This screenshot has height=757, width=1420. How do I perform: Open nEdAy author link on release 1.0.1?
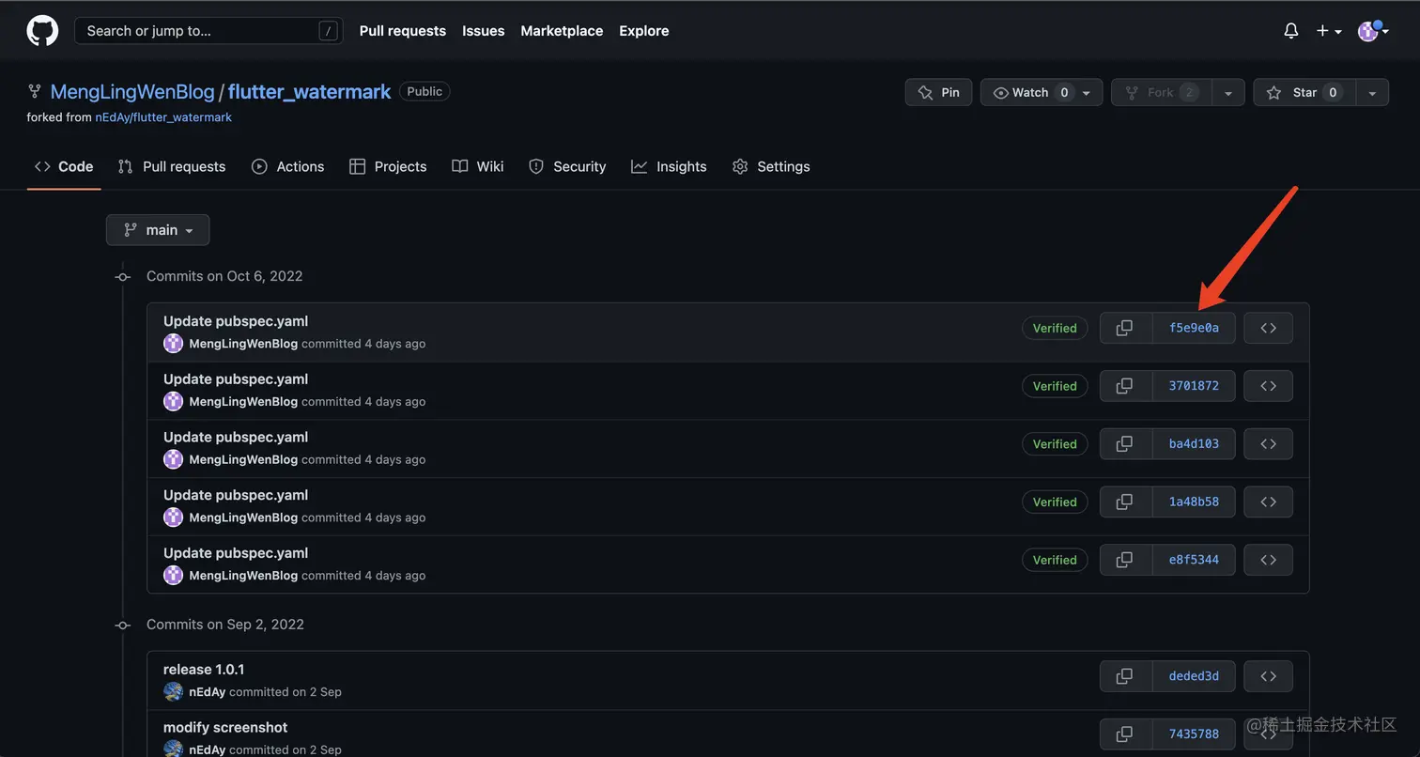[x=208, y=692]
